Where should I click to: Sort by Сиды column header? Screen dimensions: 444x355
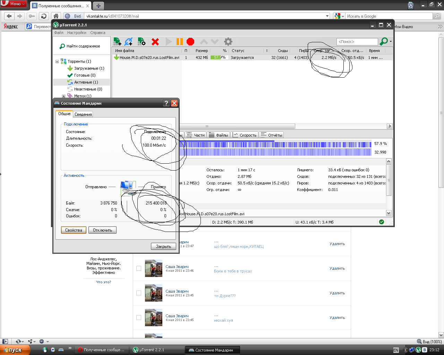tap(279, 51)
